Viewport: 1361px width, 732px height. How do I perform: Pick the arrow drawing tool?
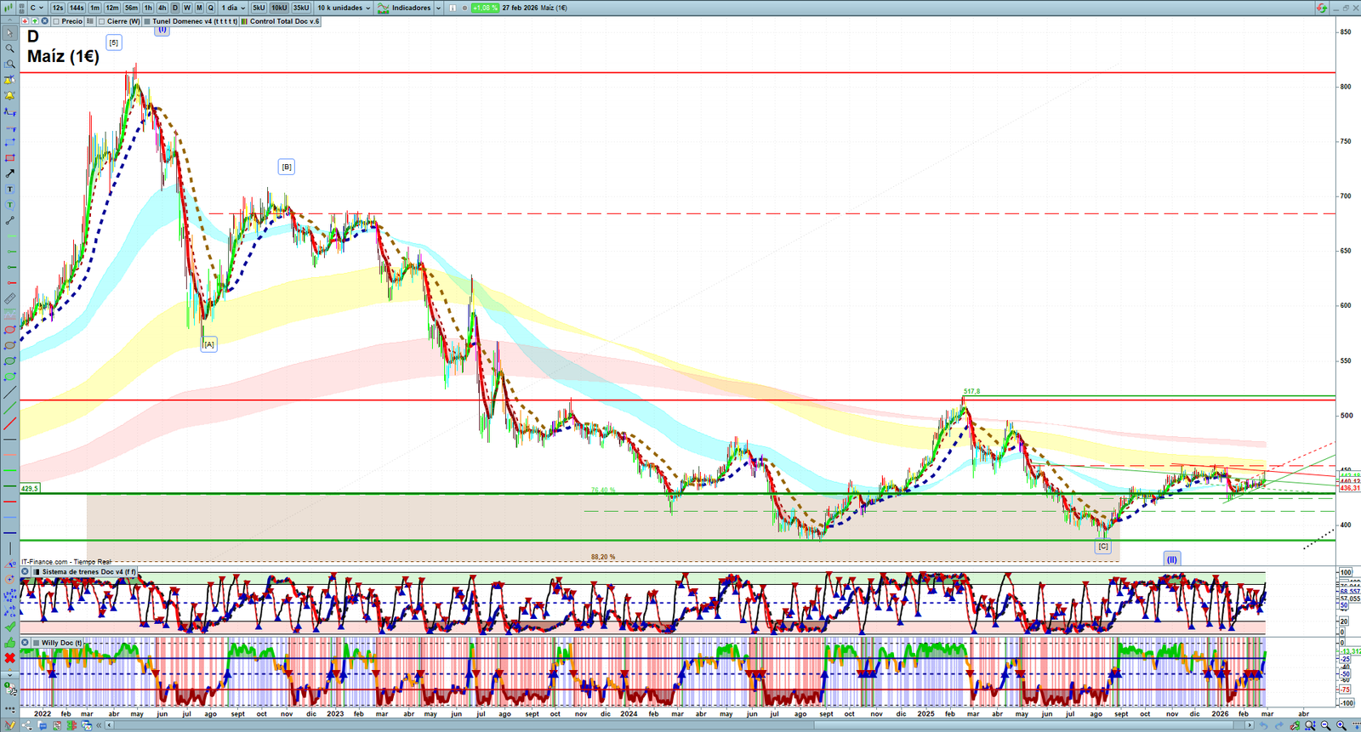(x=10, y=173)
